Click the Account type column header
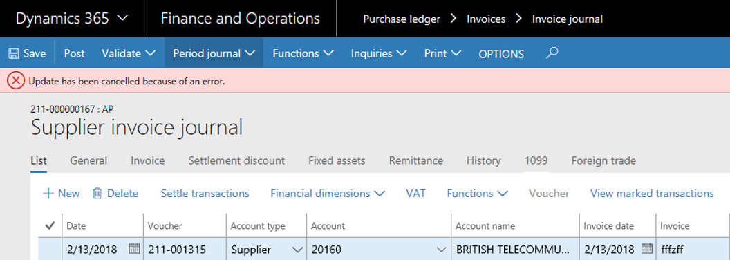 tap(258, 226)
